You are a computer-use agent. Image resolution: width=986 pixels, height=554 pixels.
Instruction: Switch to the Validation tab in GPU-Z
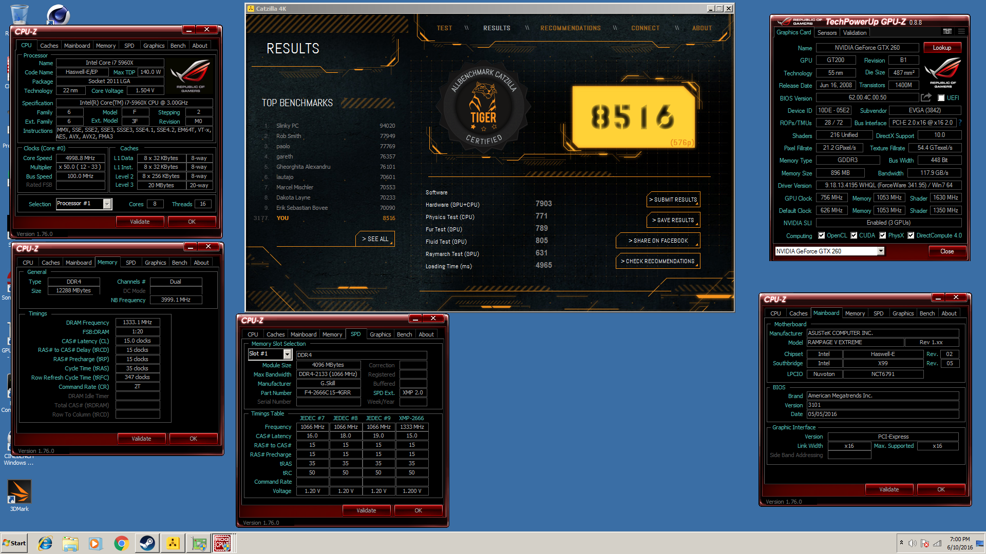(855, 33)
